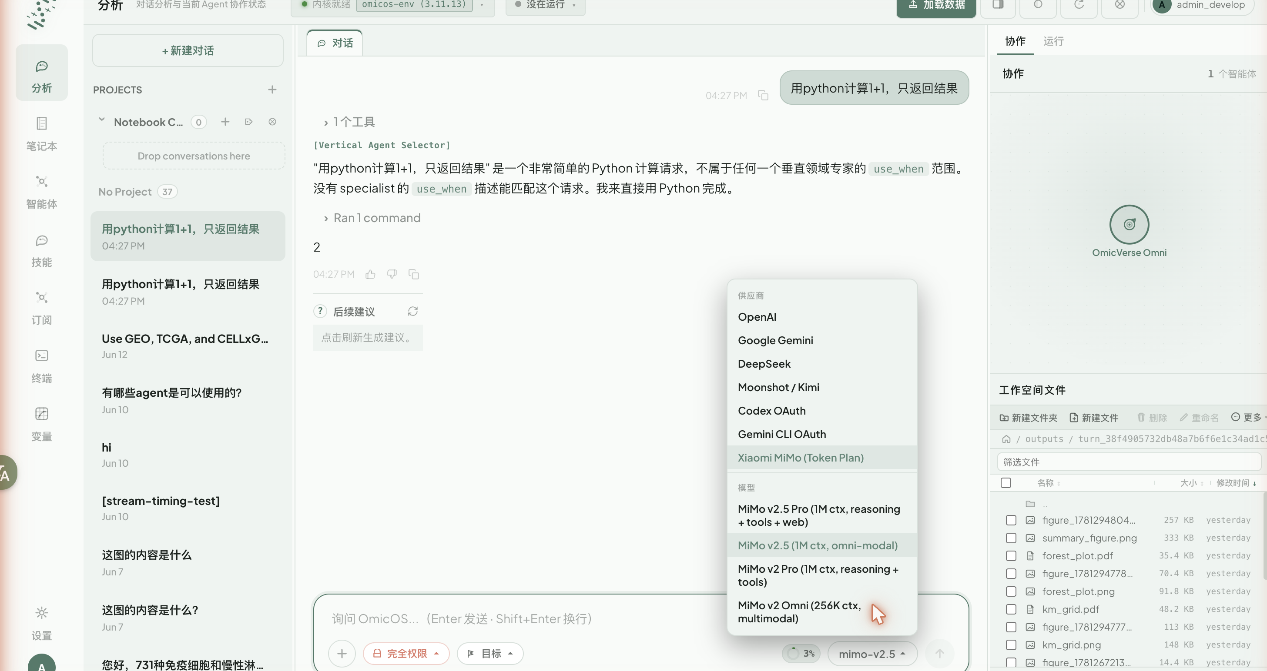The image size is (1267, 671).
Task: Open the 没在运行 status dropdown
Action: [545, 5]
